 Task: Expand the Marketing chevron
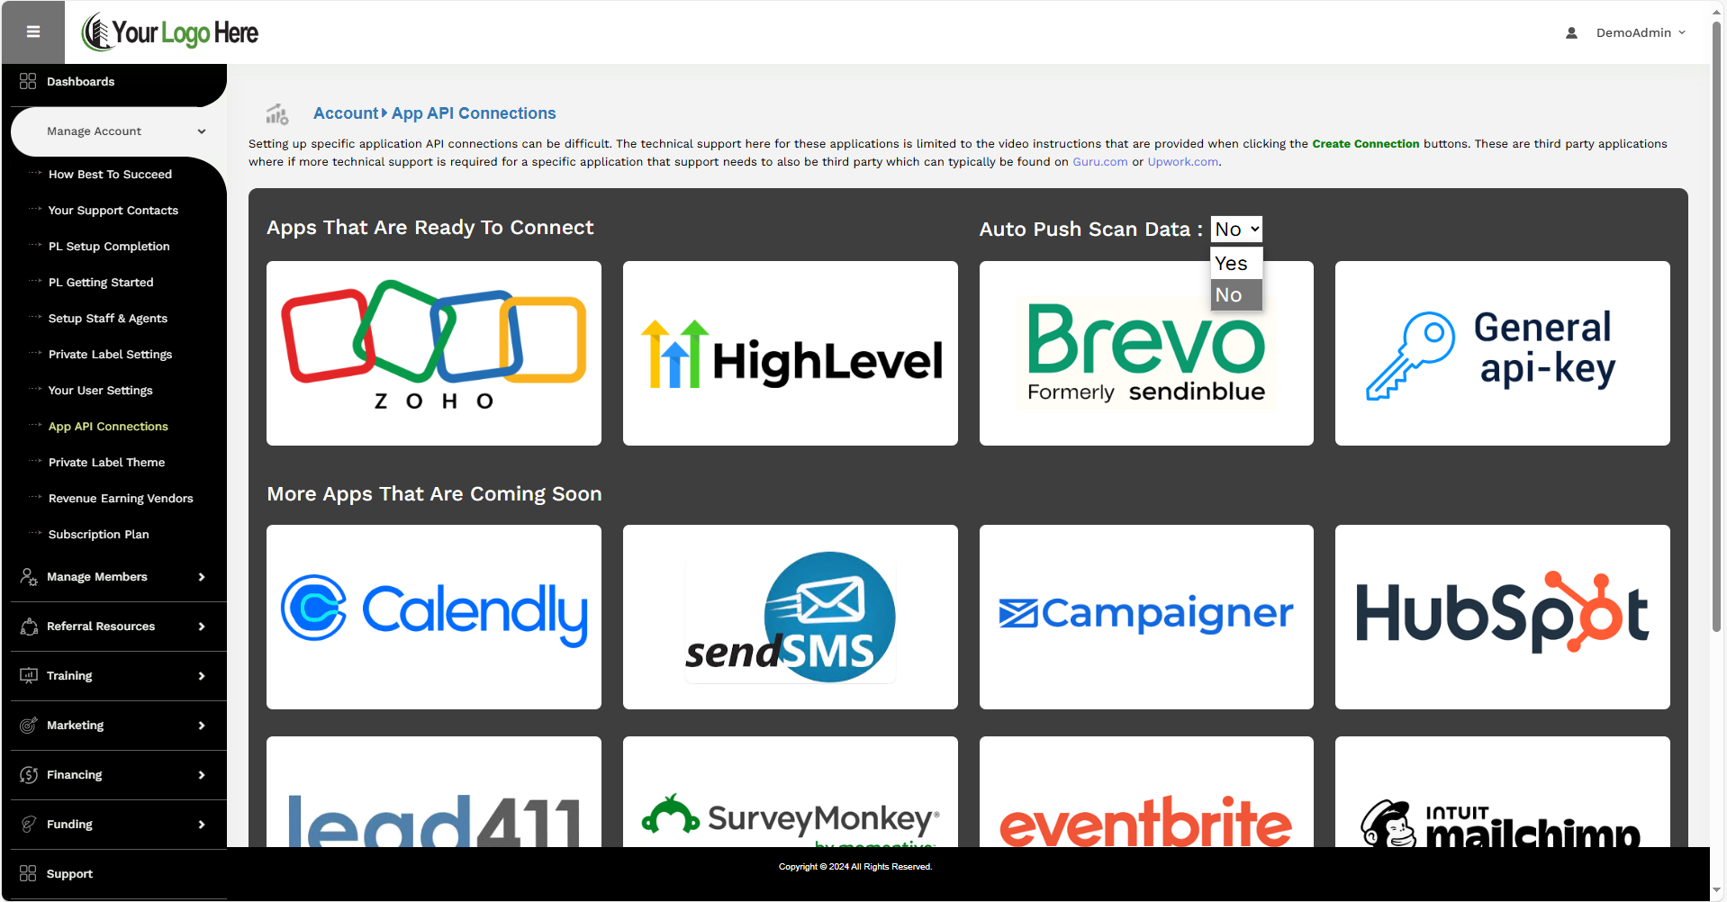pos(202,726)
